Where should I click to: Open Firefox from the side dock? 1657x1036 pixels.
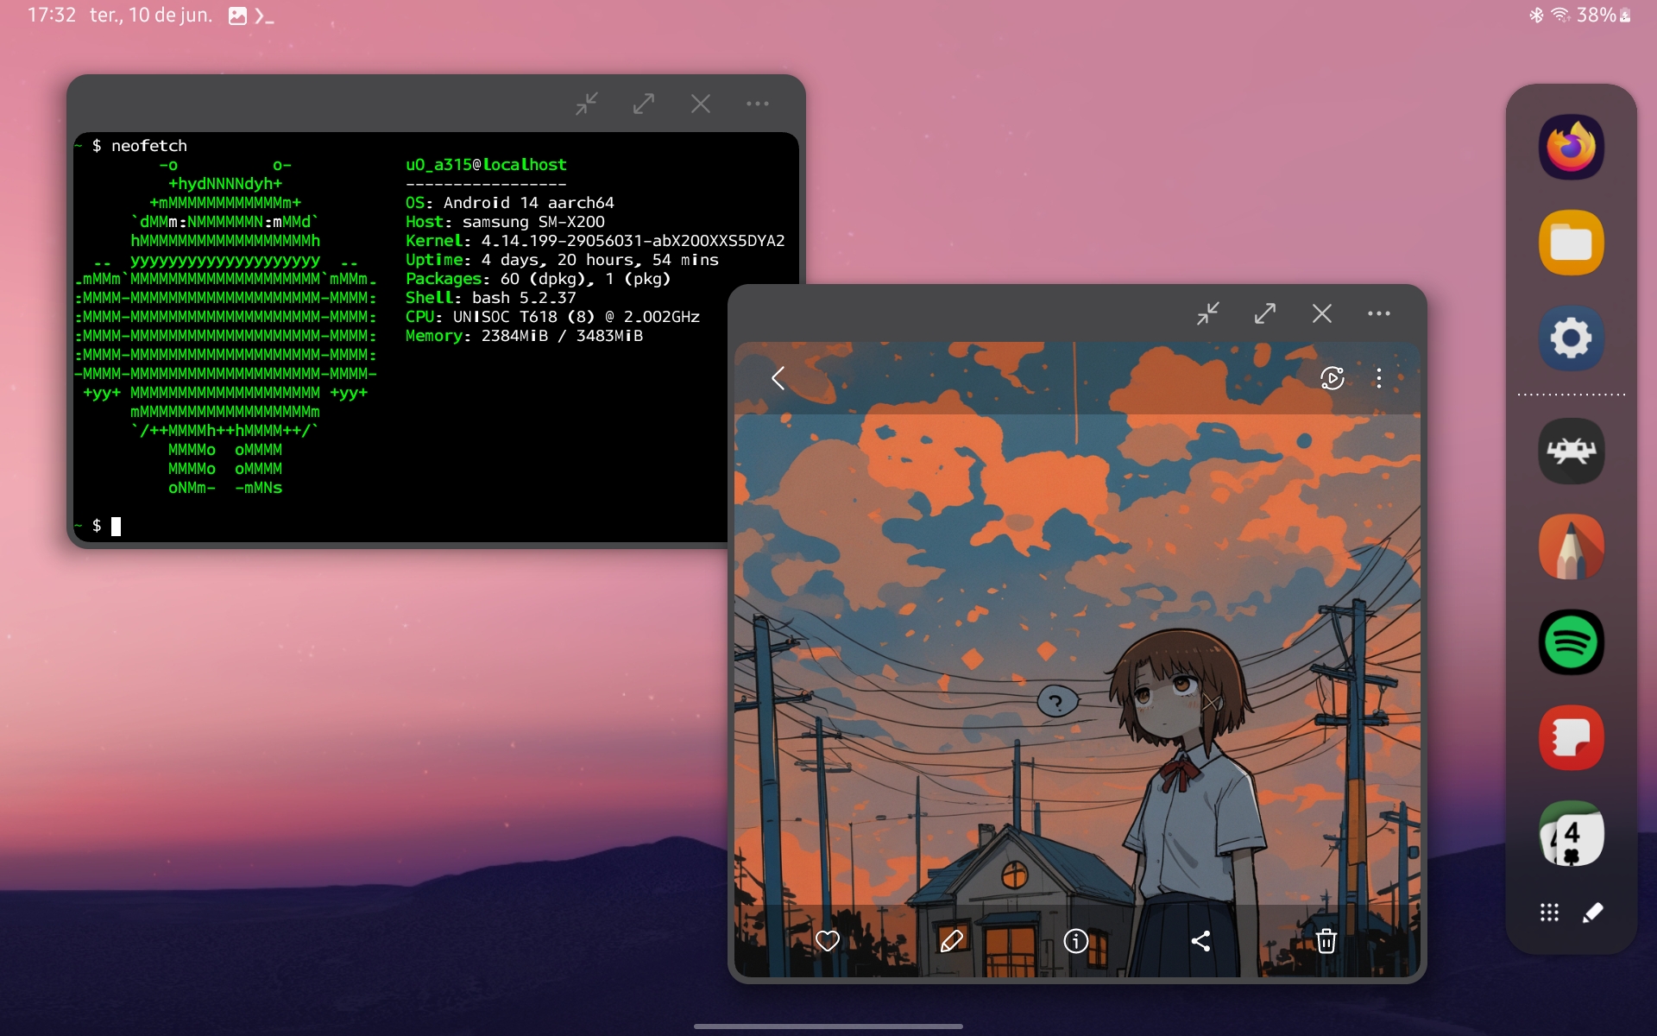(1571, 148)
